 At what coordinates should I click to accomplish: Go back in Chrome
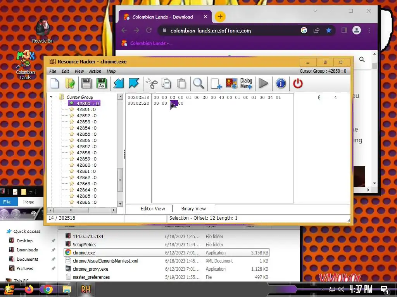click(124, 30)
